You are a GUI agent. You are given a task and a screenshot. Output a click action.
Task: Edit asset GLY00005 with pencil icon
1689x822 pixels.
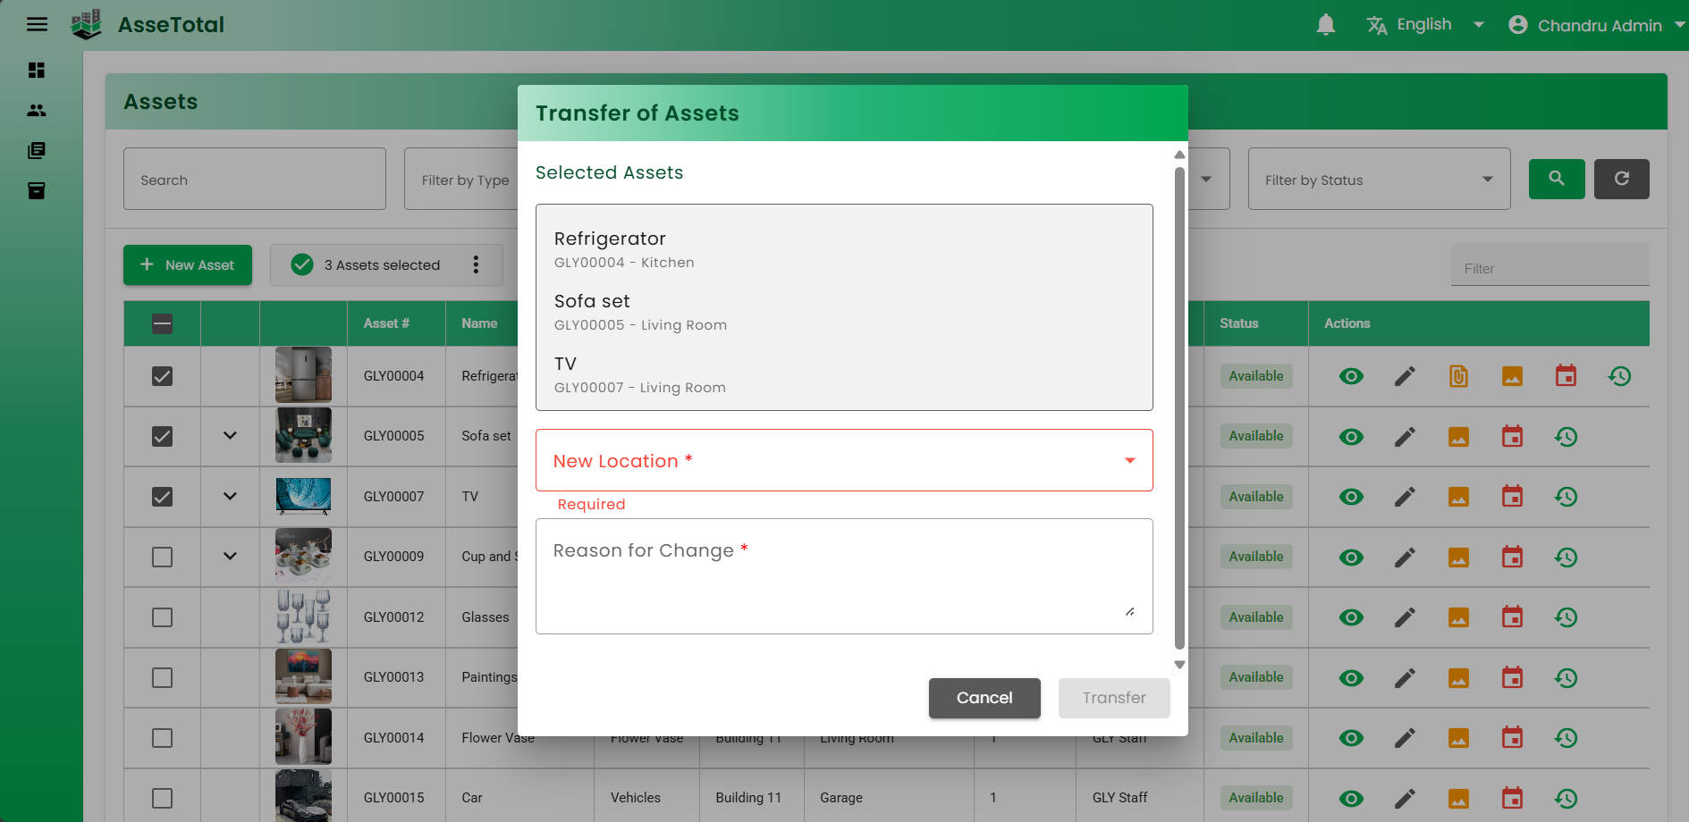[1405, 436]
